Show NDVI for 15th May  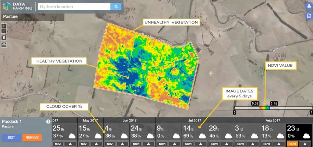(84, 144)
